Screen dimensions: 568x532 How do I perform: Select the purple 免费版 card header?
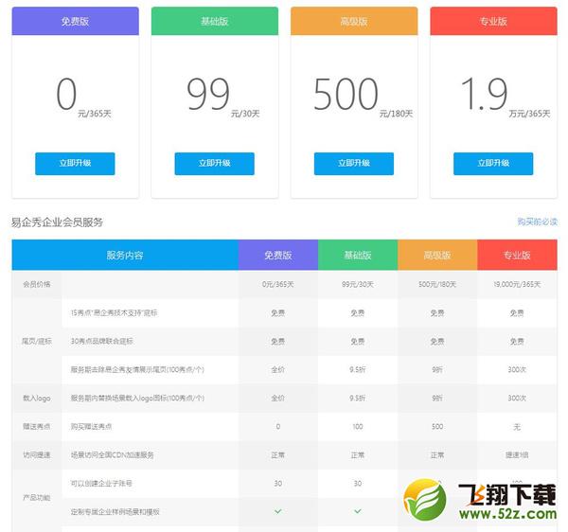(x=76, y=21)
